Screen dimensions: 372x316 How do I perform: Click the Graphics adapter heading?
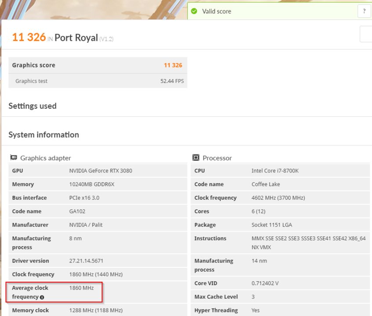pyautogui.click(x=46, y=158)
